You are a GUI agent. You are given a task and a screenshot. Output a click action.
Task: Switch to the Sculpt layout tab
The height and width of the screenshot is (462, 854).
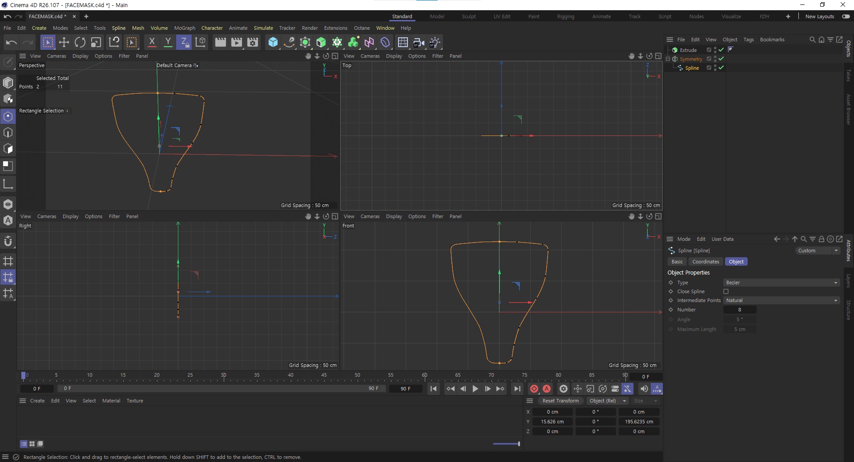tap(469, 16)
